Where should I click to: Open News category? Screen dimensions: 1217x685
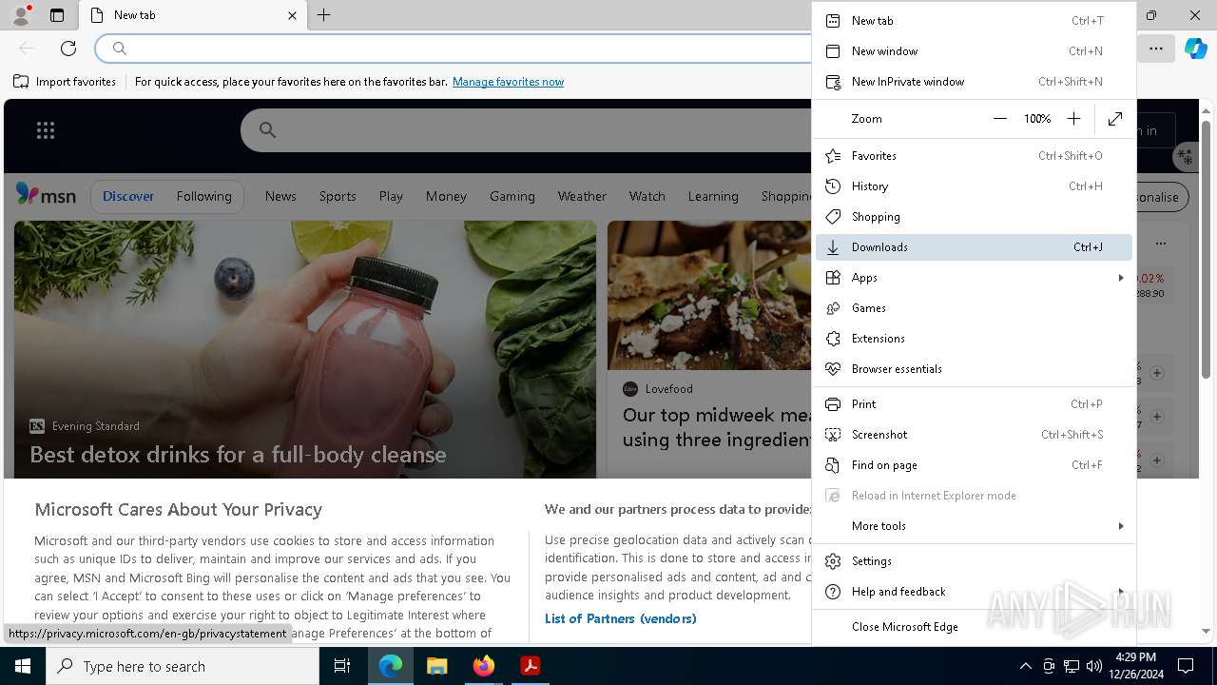[x=280, y=196]
